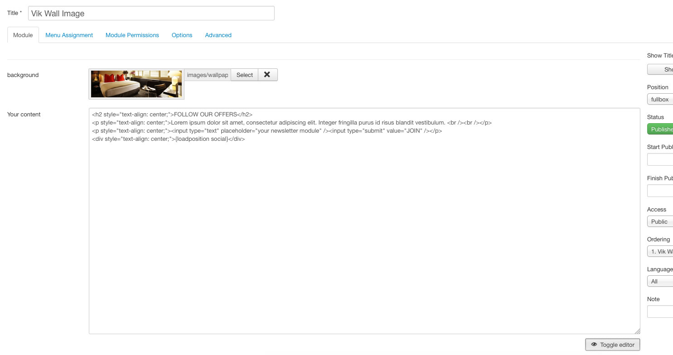Open the Position fullbox dropdown
Screen dimensions: 673x355
(660, 99)
